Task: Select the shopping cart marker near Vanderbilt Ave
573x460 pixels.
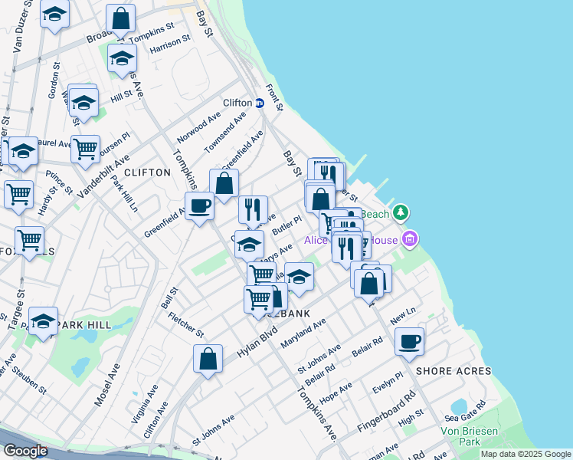Action: point(86,148)
